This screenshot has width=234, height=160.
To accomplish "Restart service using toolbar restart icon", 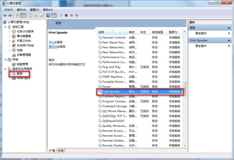I will 77,15.
